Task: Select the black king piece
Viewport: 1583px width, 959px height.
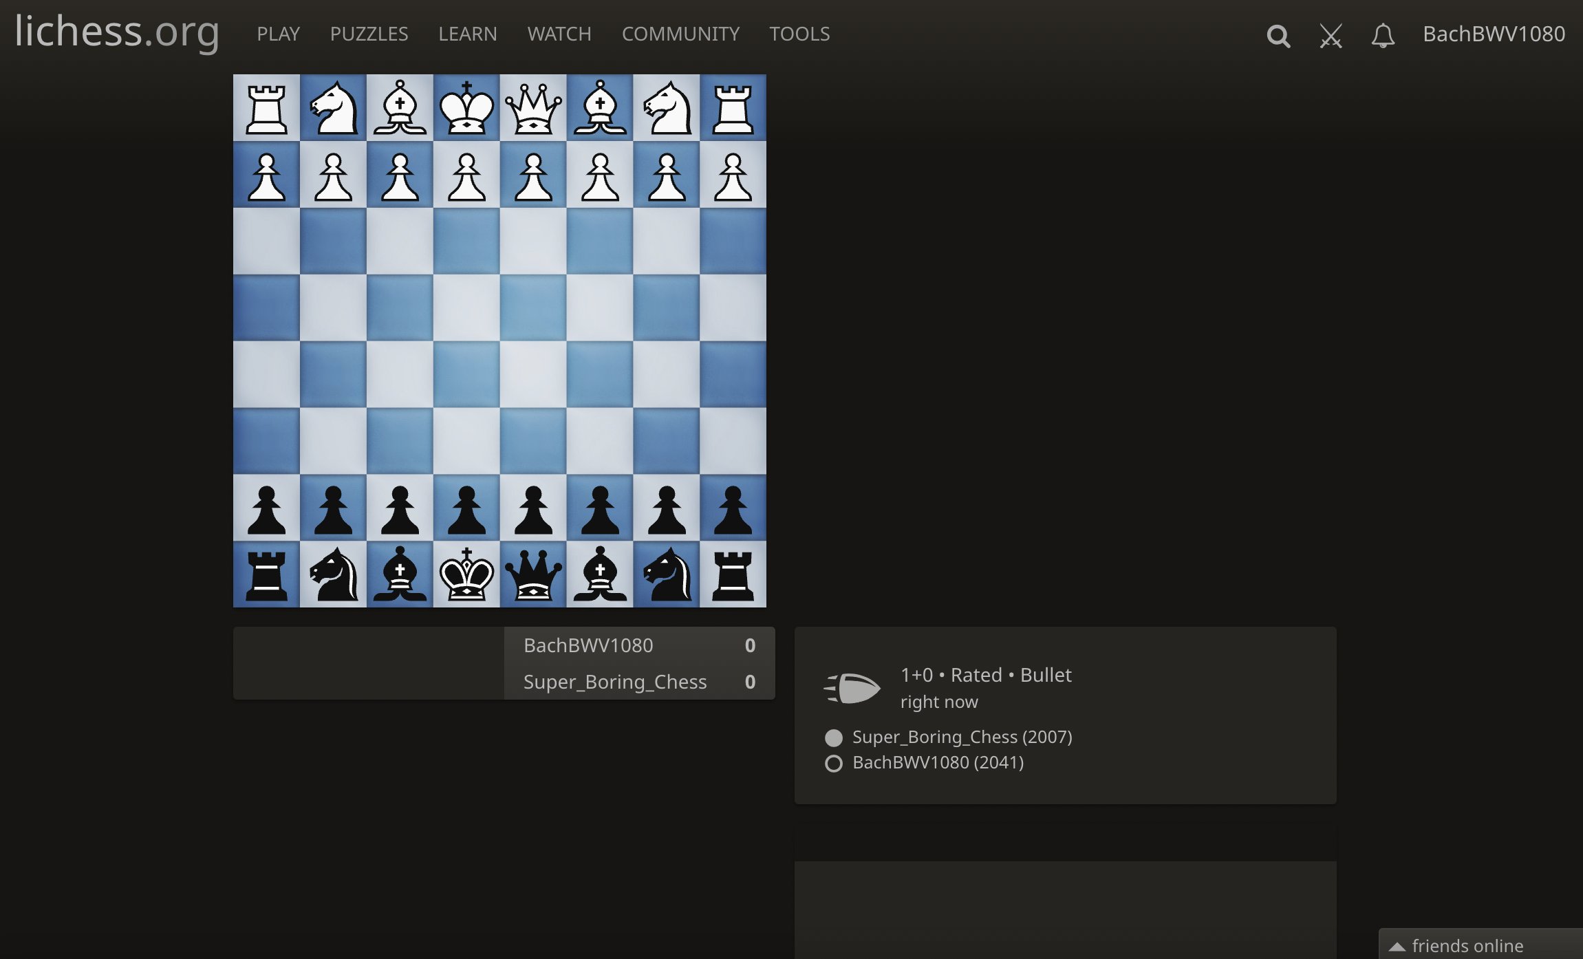Action: pos(466,575)
